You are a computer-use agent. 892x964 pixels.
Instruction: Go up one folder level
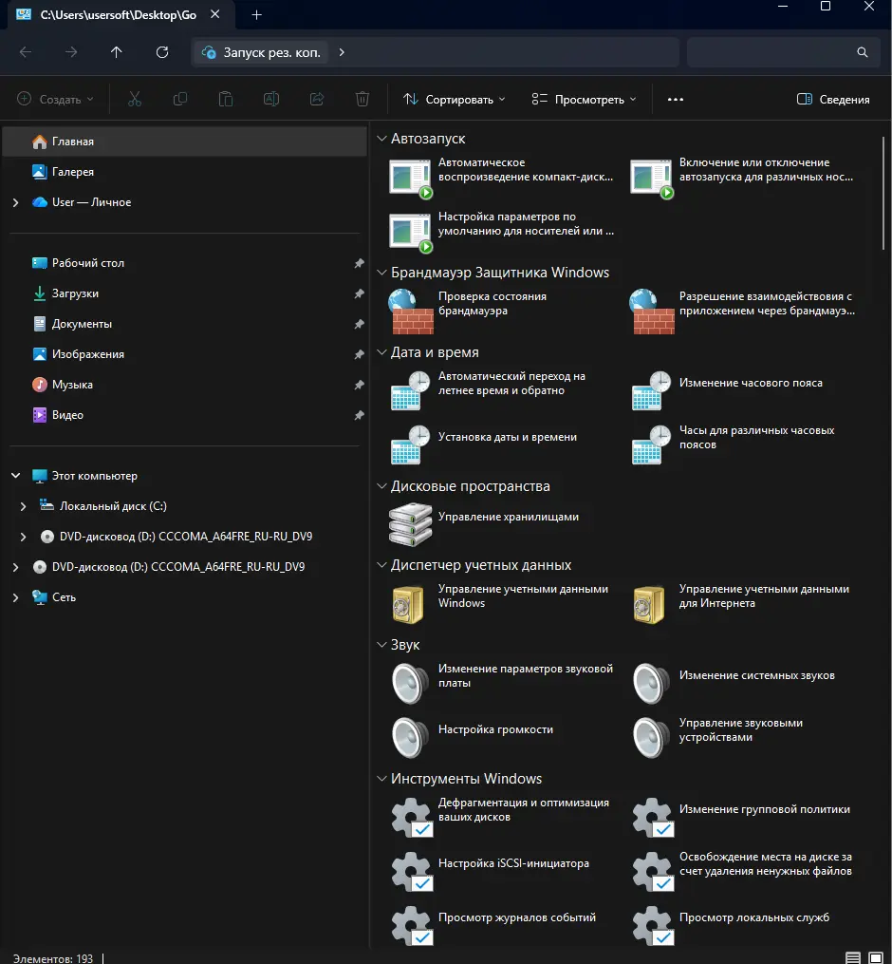click(x=117, y=52)
